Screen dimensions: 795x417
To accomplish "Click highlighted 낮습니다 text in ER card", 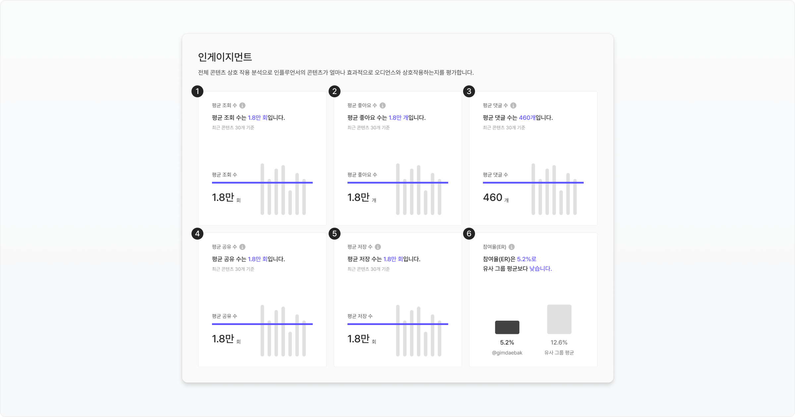I will 540,269.
